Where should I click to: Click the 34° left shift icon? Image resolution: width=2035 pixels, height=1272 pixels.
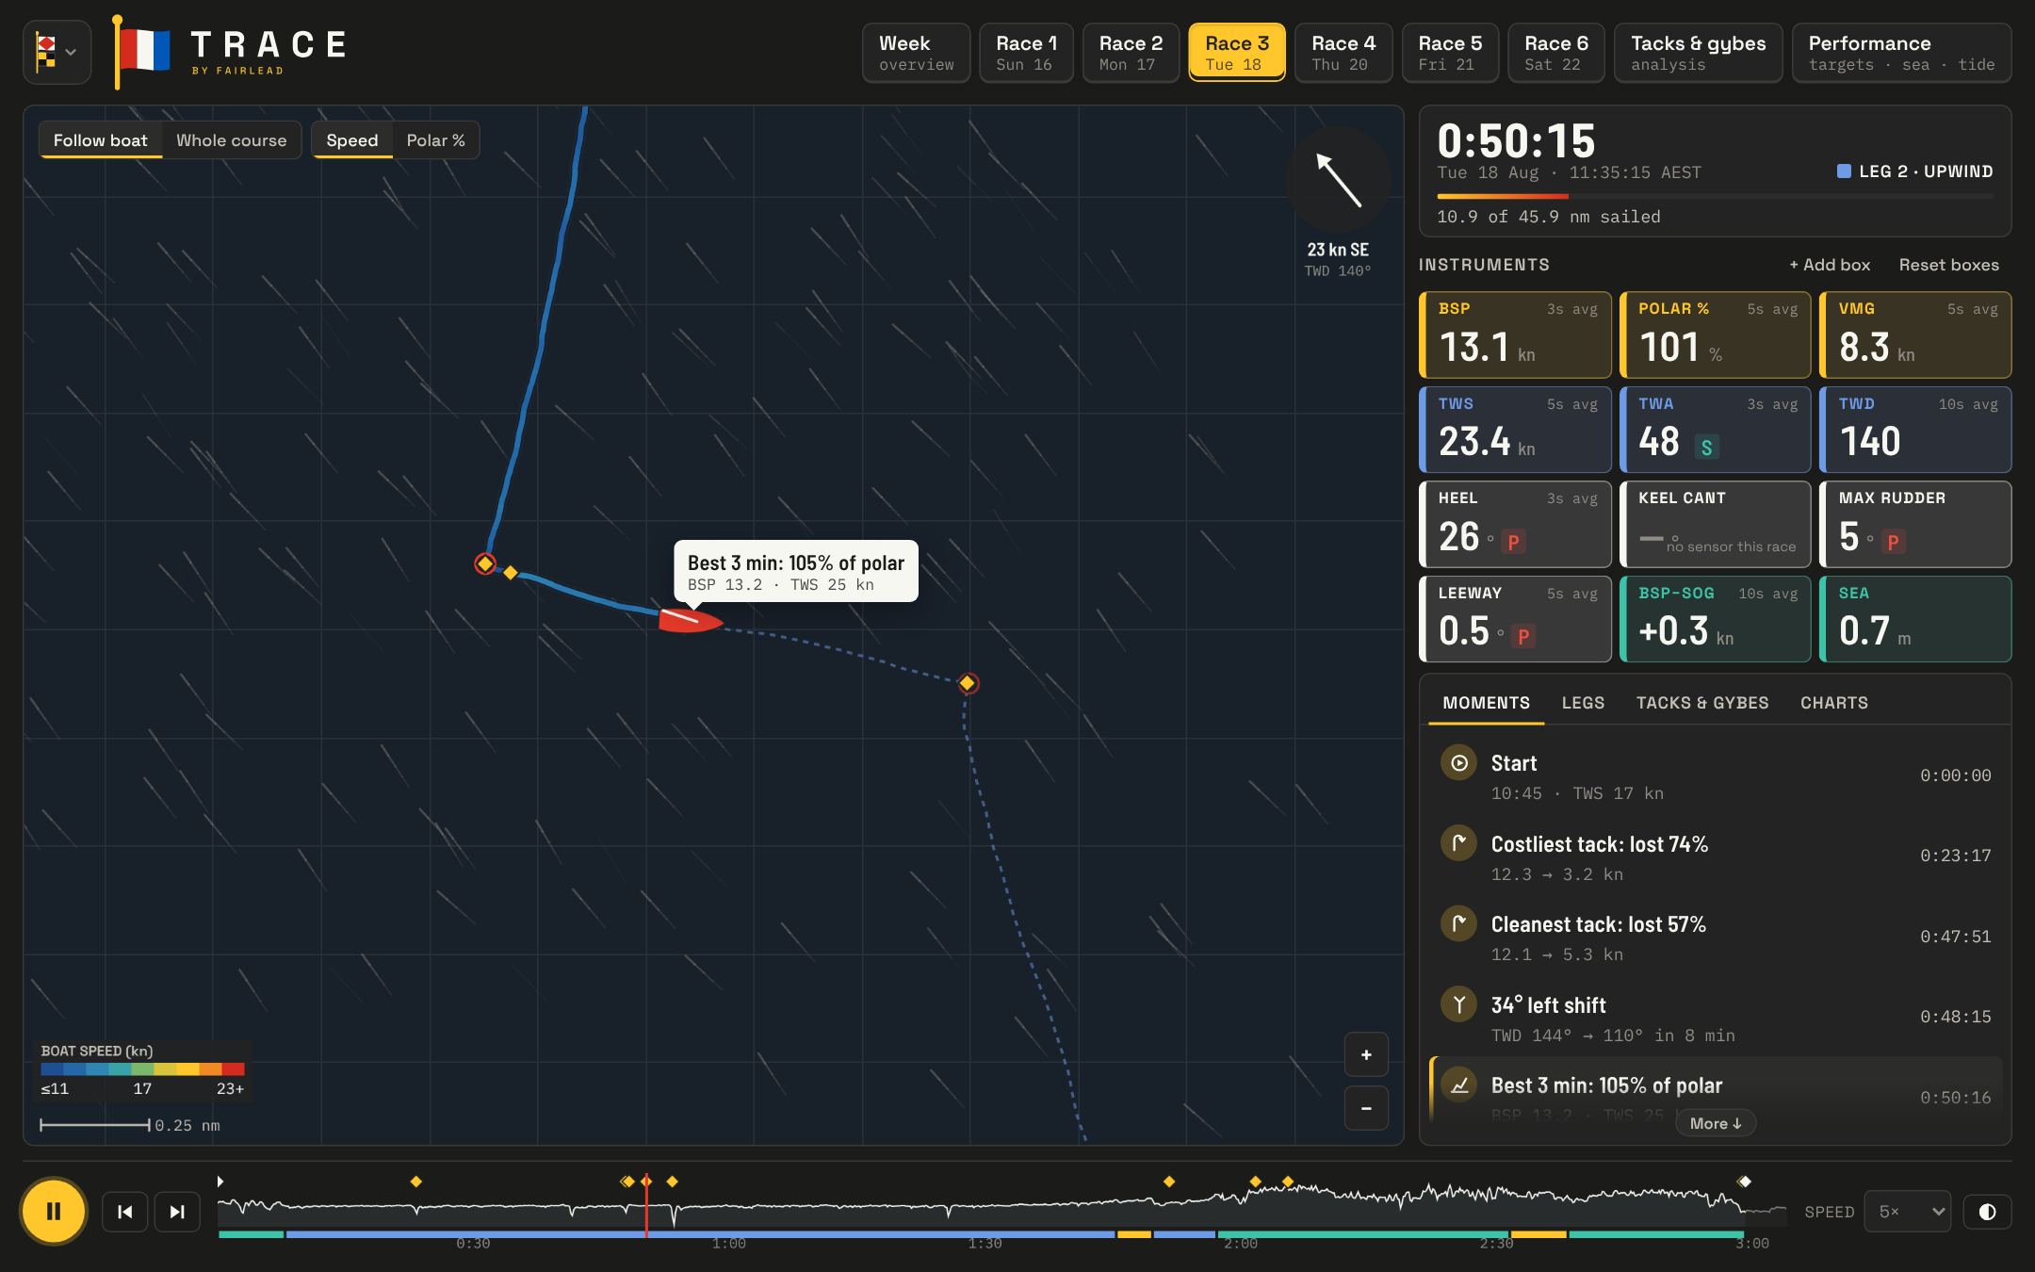tap(1458, 1004)
